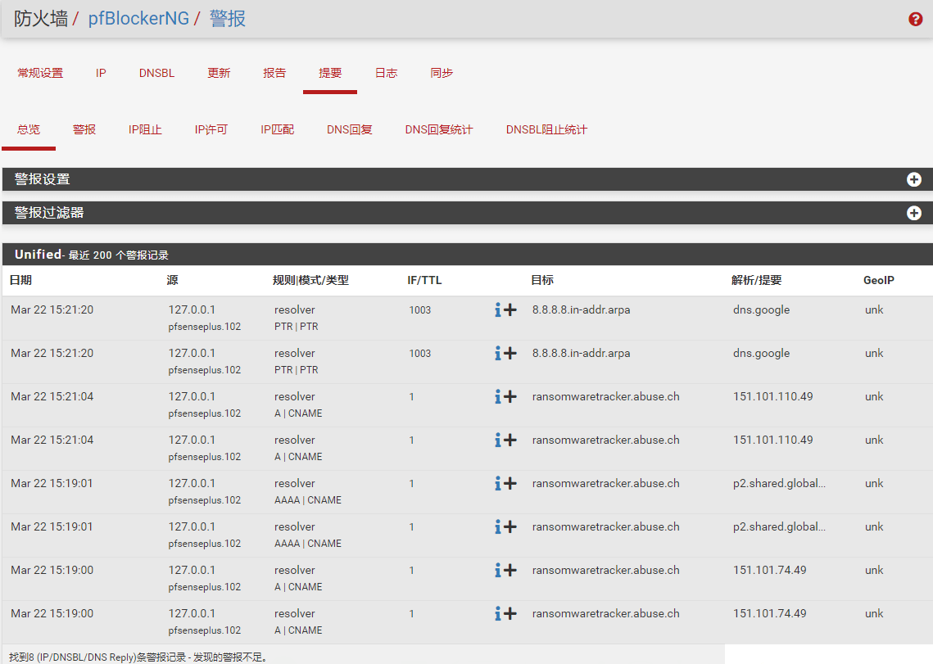Switch to DNS回复统计 sub-tab
933x664 pixels.
click(438, 129)
